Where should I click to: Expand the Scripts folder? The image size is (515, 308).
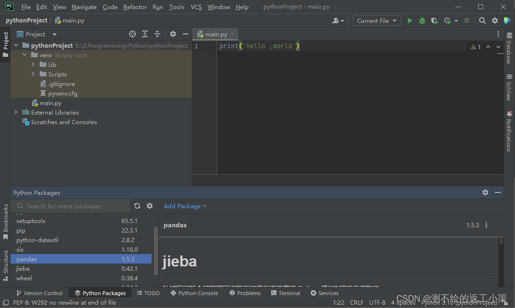(33, 74)
